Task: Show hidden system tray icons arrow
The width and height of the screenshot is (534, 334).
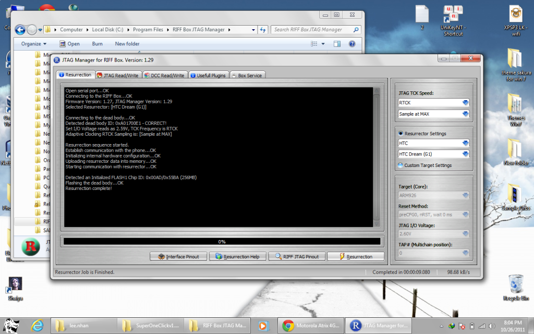Action: coord(442,326)
